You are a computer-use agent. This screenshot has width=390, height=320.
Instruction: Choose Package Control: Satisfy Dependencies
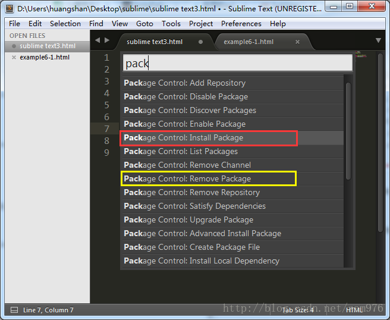coord(232,206)
